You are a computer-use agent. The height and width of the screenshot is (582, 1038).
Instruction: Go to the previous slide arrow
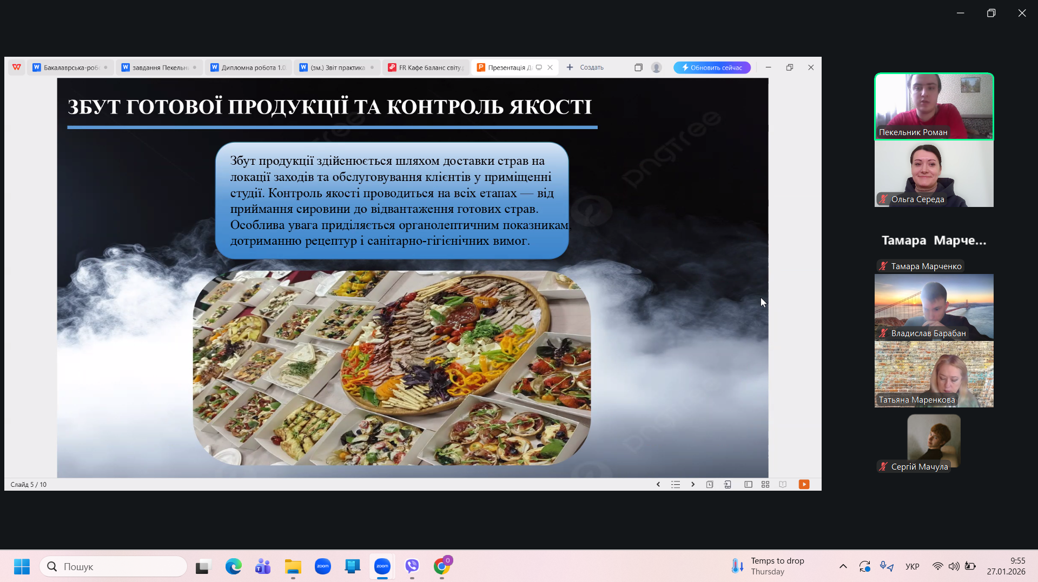coord(658,484)
